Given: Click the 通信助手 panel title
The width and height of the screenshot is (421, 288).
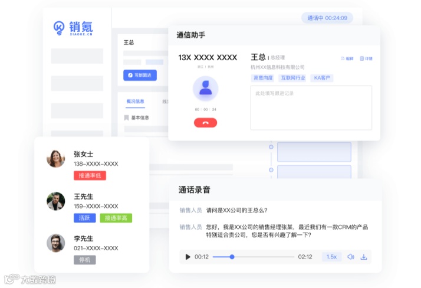Looking at the screenshot, I should coord(191,35).
